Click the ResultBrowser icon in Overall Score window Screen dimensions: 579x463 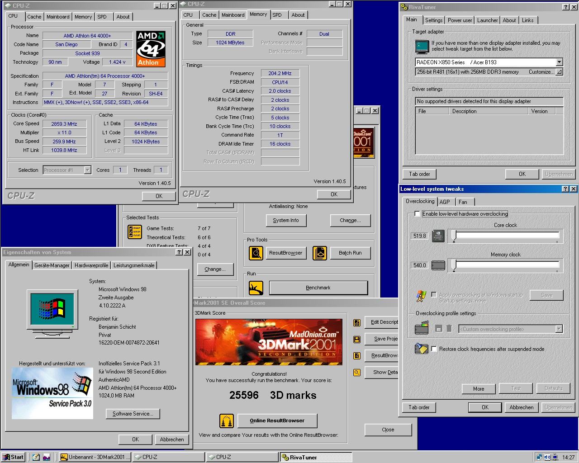pyautogui.click(x=357, y=356)
